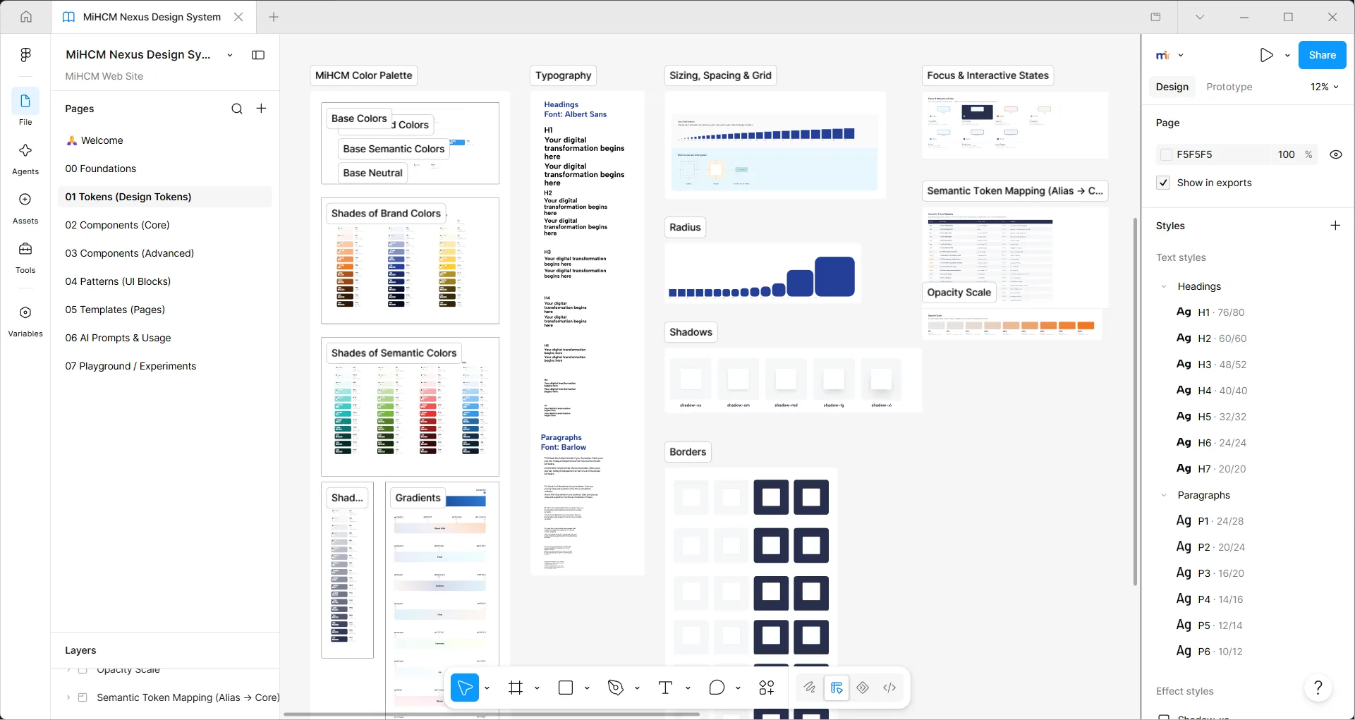Screen dimensions: 1355x720
Task: Toggle the sidebar layout panel icon
Action: (x=258, y=55)
